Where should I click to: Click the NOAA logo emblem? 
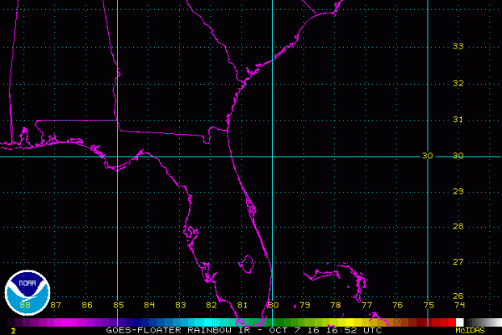click(x=28, y=292)
